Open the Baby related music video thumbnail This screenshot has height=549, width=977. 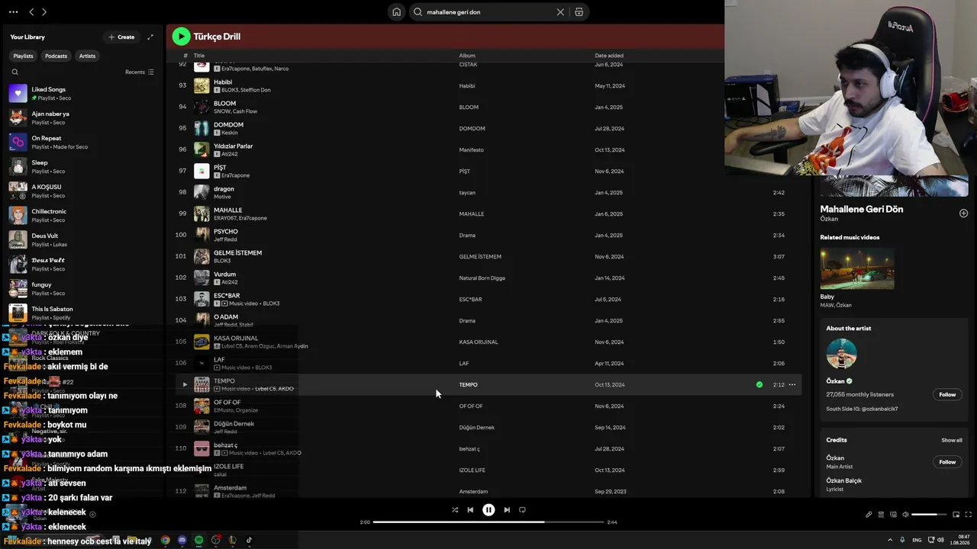click(x=857, y=268)
